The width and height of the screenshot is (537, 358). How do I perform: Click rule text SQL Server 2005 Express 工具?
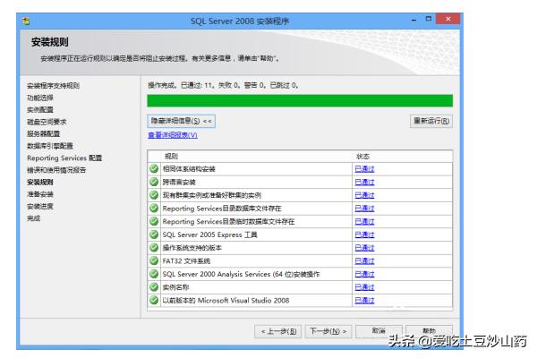tap(209, 234)
